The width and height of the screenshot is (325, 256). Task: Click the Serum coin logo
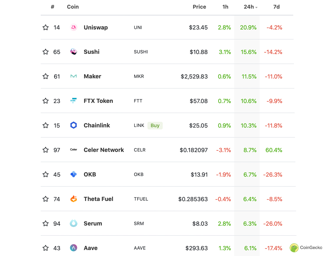coord(74,223)
